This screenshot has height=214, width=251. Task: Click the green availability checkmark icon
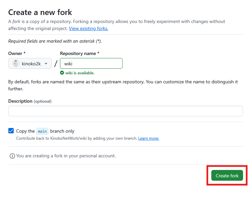point(62,73)
